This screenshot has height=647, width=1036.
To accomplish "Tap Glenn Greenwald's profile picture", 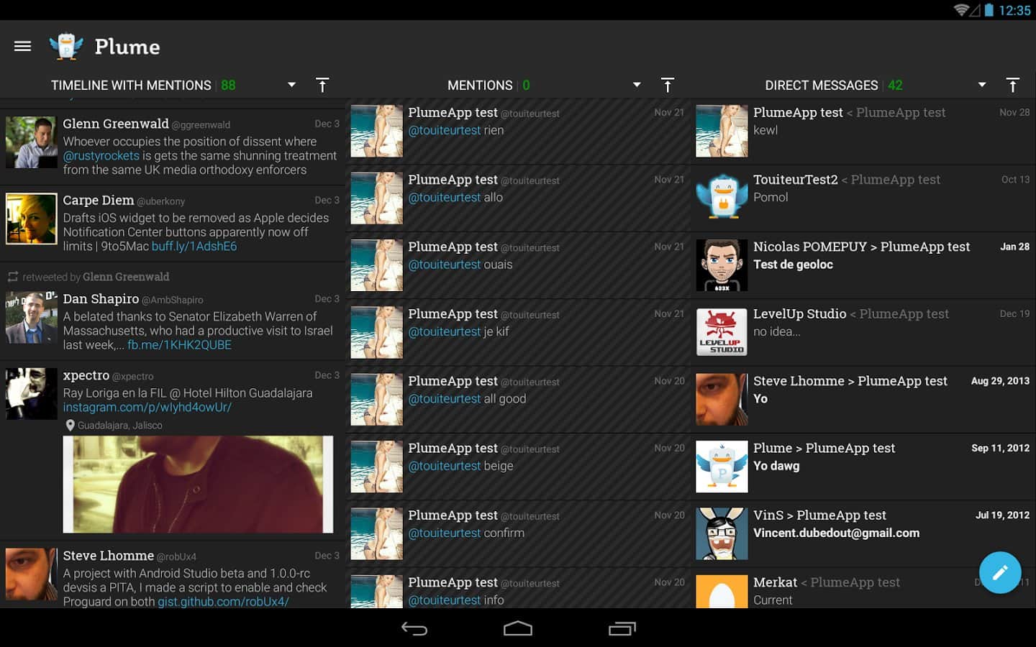I will (31, 142).
